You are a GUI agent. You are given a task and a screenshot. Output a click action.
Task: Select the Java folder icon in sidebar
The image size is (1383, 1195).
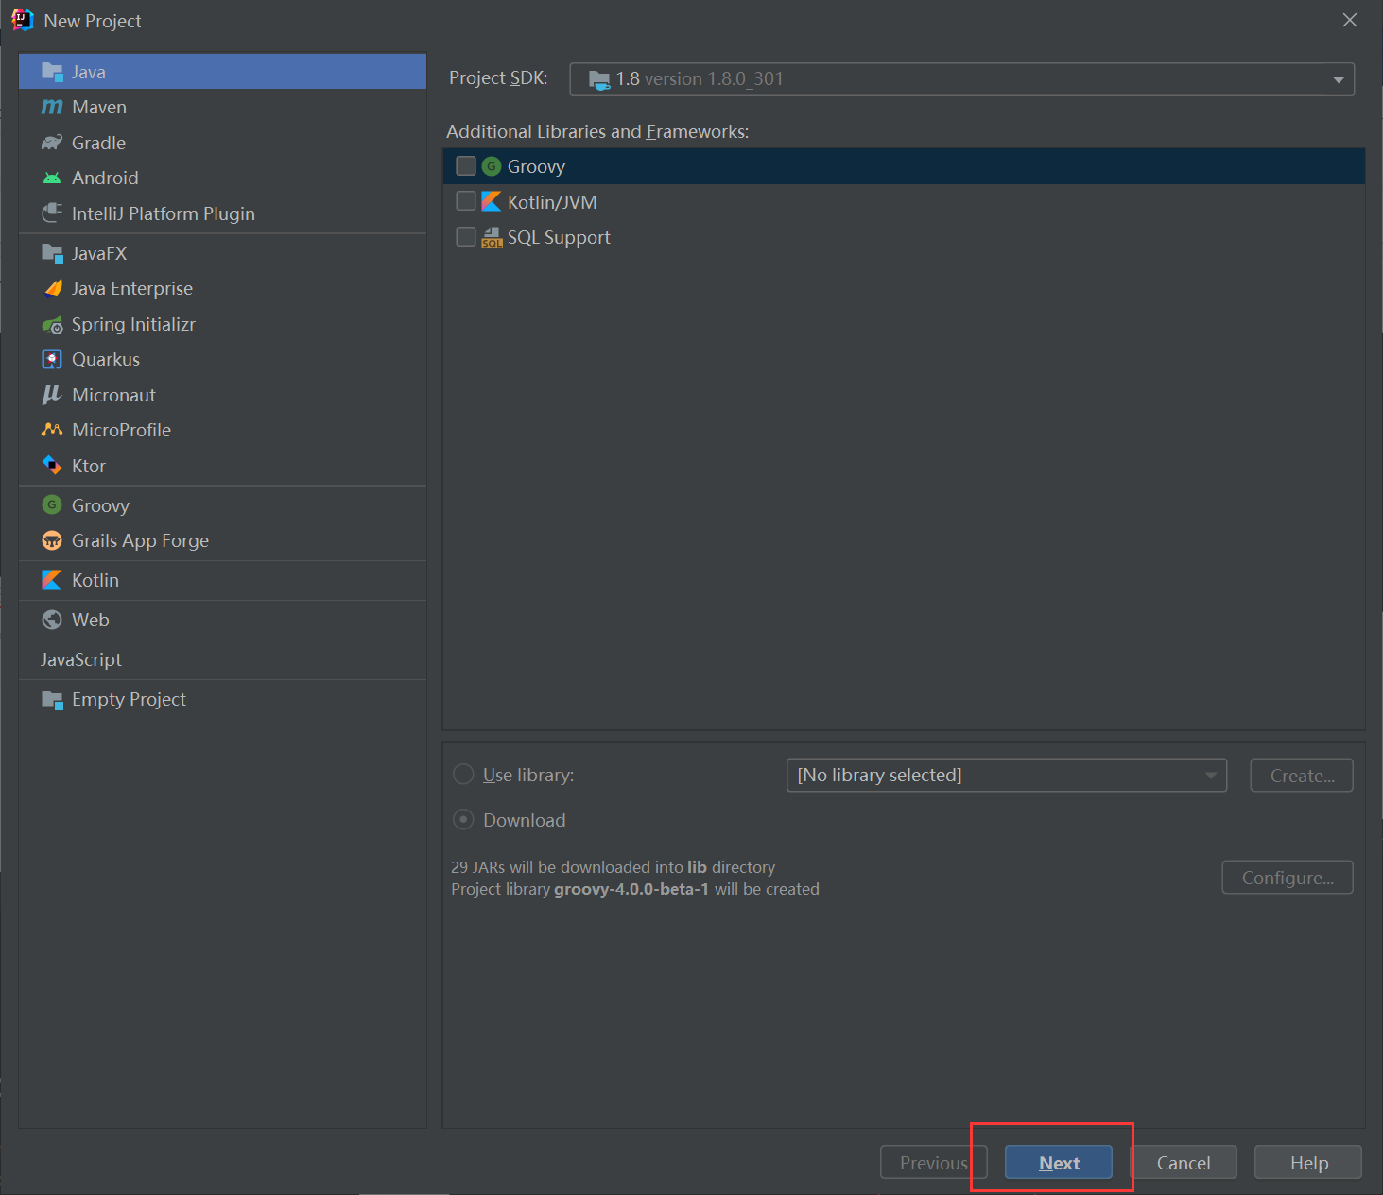[52, 72]
